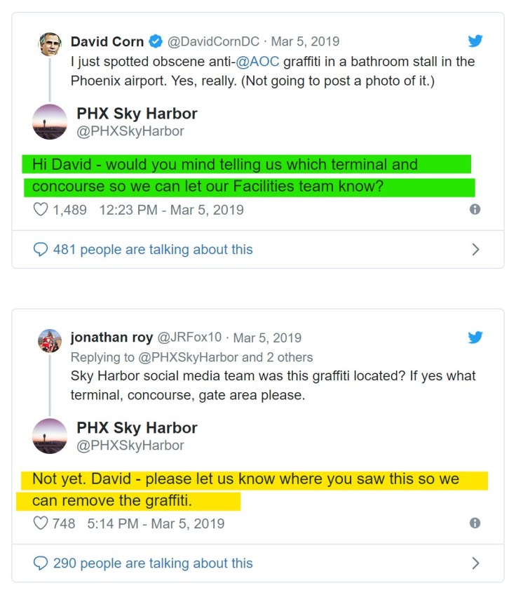The image size is (516, 595).
Task: Expand 481 people conversation chevron
Action: tap(475, 249)
